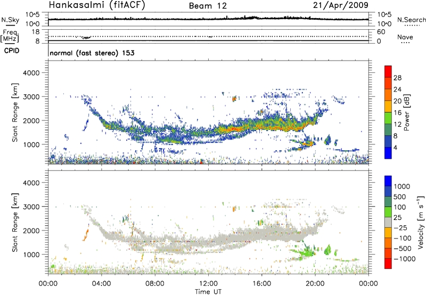
Task: Click the 'Freq. [MHz]' axis label
Action: point(10,36)
